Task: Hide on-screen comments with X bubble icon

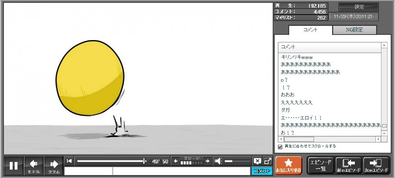Action: (x=257, y=161)
